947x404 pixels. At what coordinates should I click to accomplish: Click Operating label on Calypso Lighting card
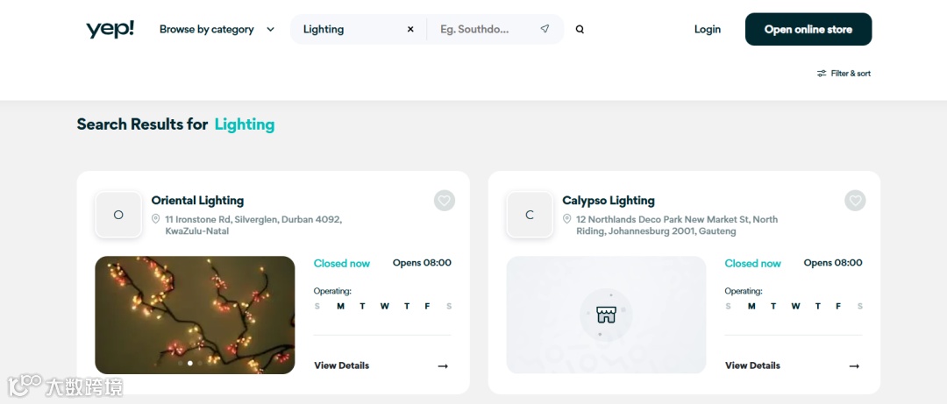point(744,291)
